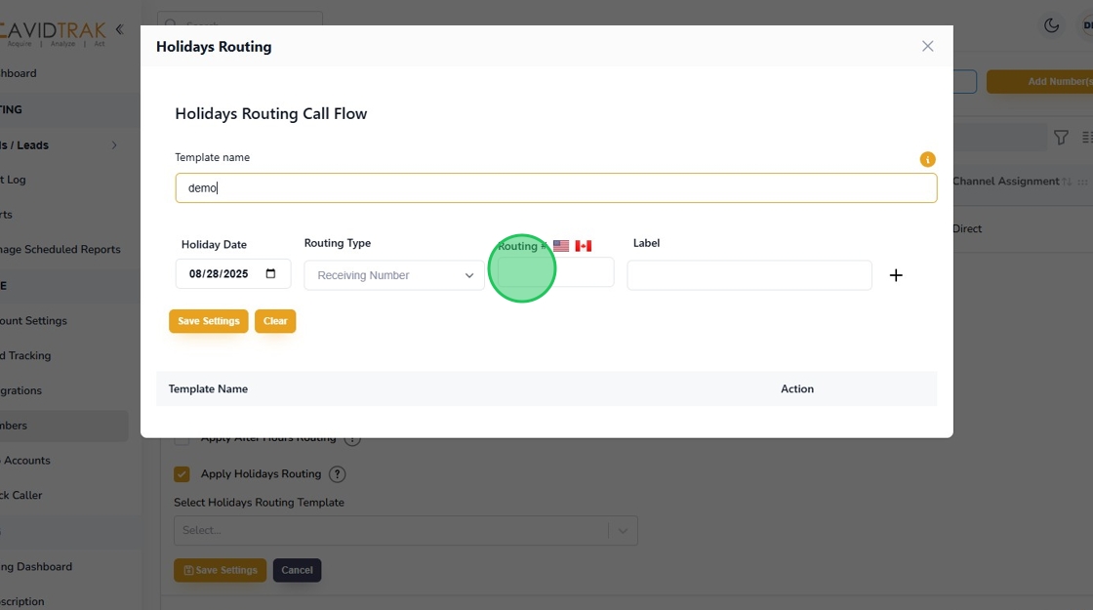Image resolution: width=1093 pixels, height=610 pixels.
Task: Click Save Settings button beside Cancel
Action: [x=221, y=570]
